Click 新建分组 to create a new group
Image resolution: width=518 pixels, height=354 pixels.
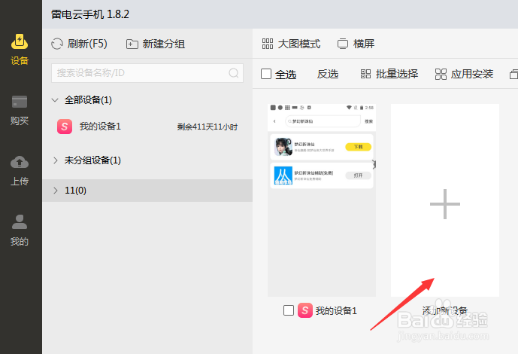coord(156,44)
